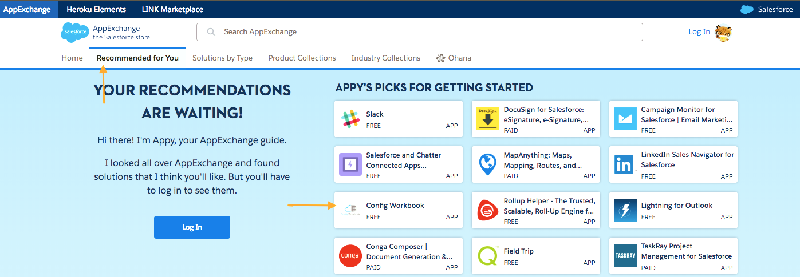
Task: Open Industry Collections menu
Action: (386, 58)
